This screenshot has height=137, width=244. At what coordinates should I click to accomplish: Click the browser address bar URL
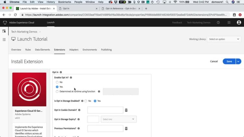coord(126,15)
